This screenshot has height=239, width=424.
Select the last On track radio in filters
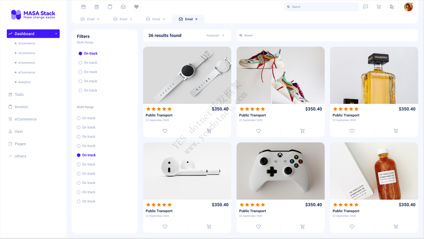click(86, 201)
